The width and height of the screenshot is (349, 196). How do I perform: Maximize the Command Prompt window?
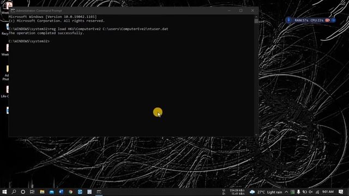241,10
